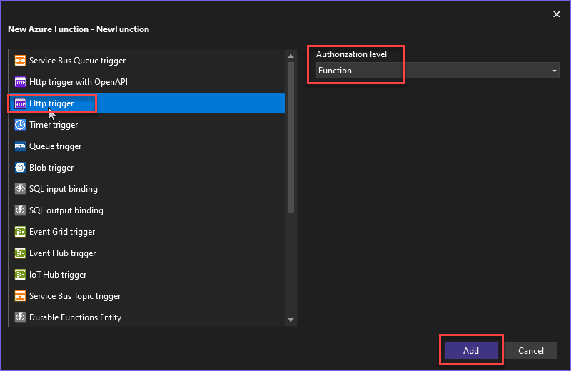The image size is (571, 371).
Task: Close the dialog with the X button
Action: [557, 14]
